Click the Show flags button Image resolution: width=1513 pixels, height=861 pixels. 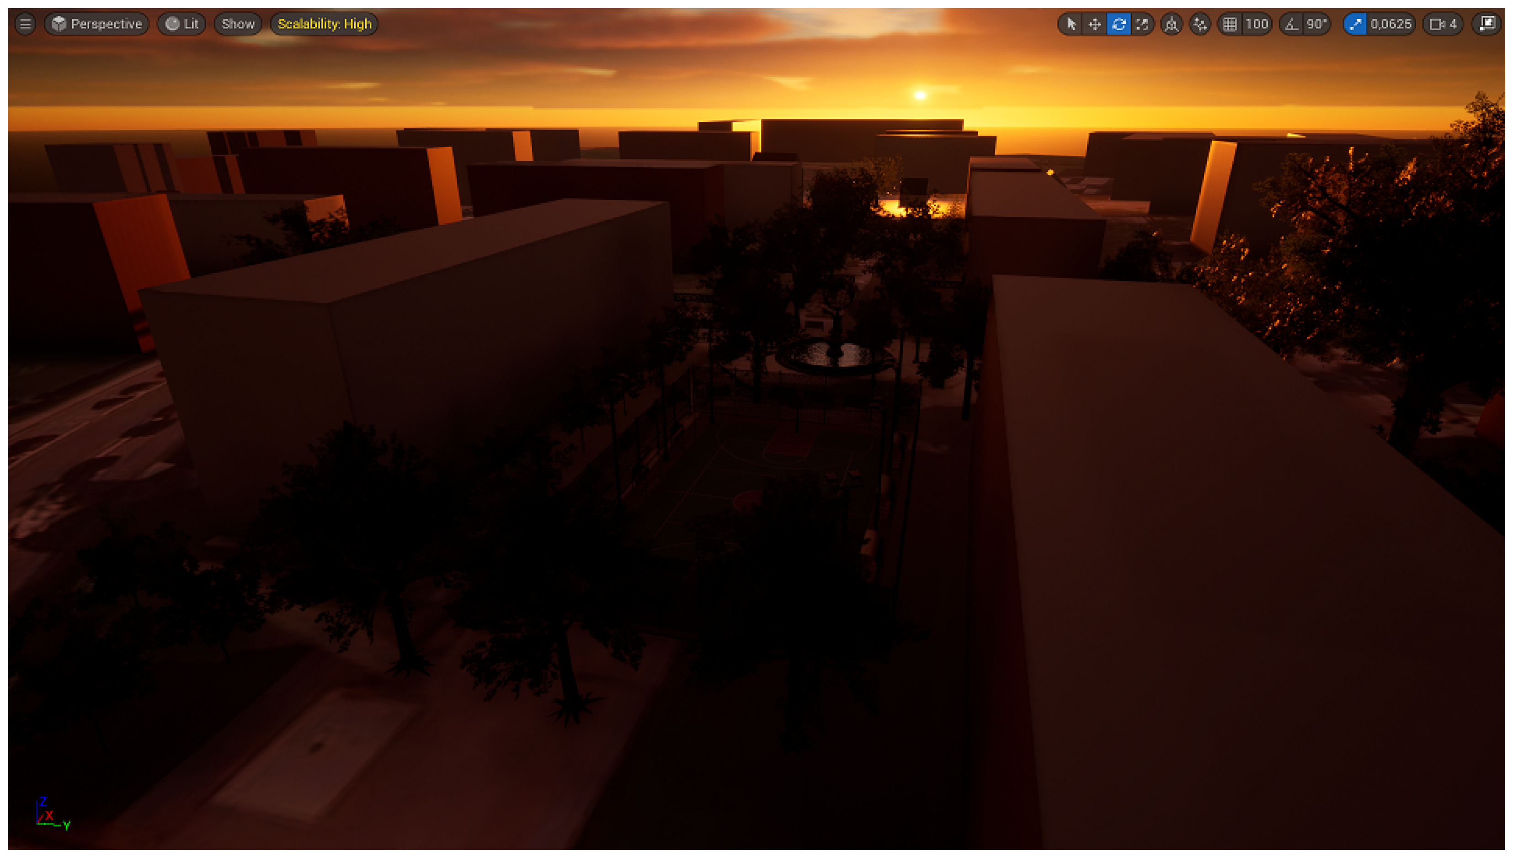click(237, 24)
